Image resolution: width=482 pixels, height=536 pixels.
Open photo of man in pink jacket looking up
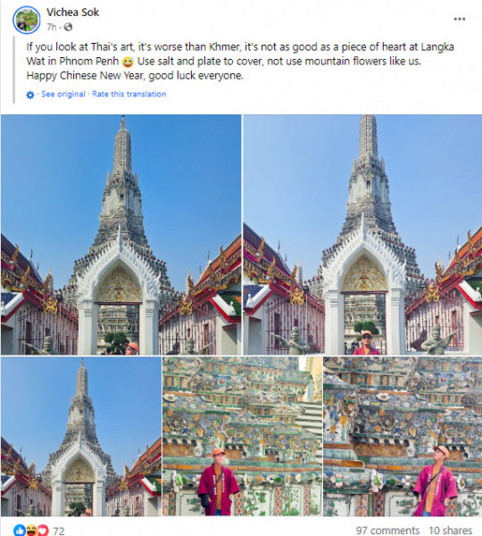[403, 436]
